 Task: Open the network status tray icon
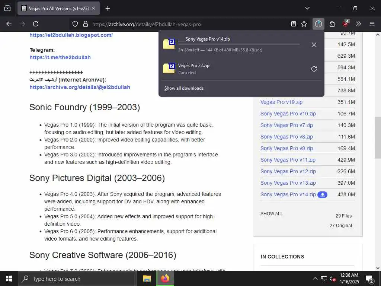click(324, 279)
